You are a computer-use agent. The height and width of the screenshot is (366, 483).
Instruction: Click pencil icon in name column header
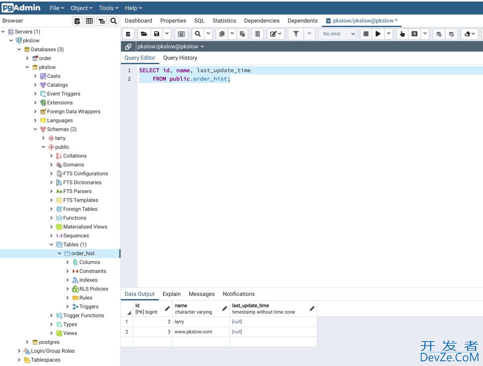(225, 308)
